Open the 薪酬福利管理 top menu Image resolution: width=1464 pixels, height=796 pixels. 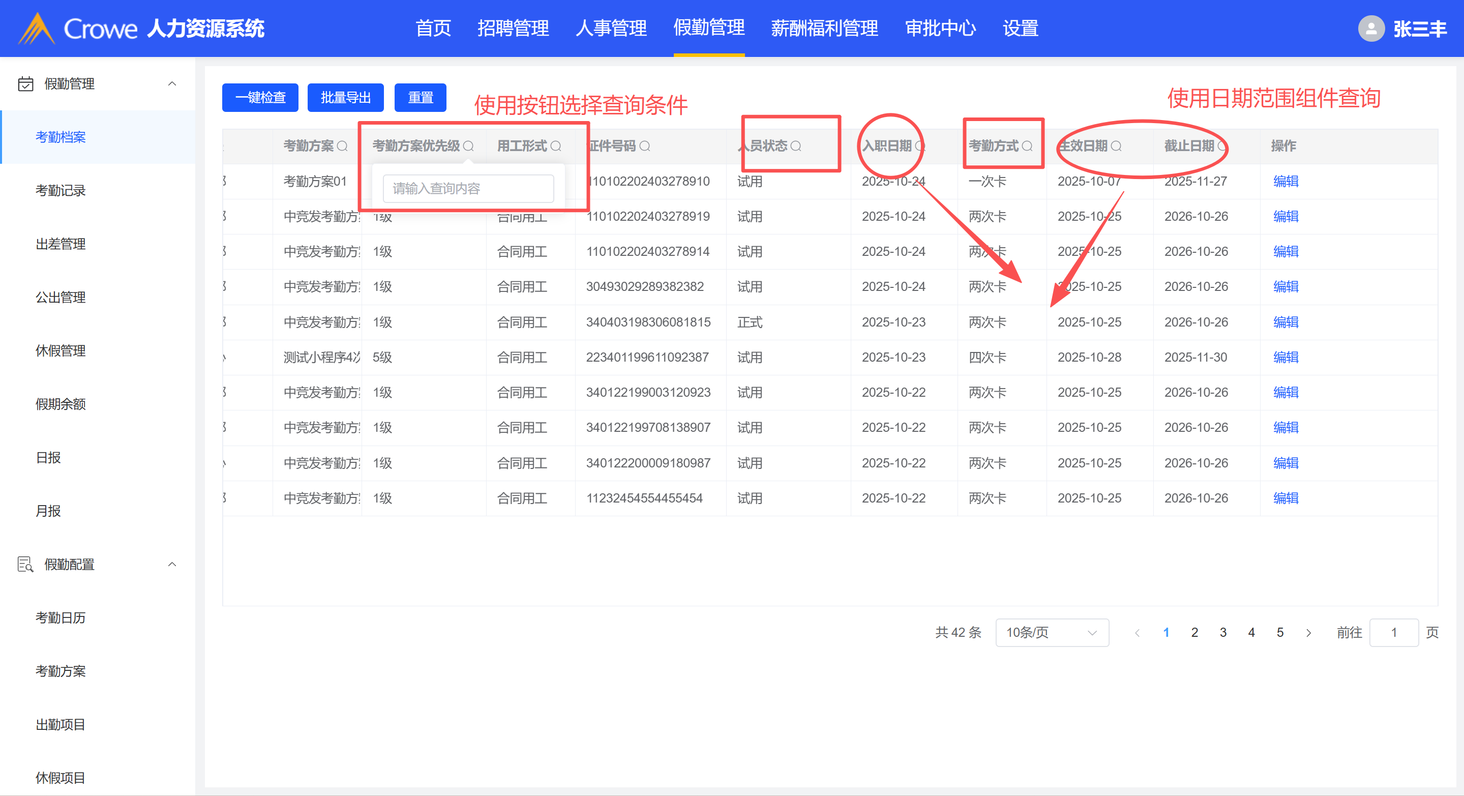(824, 28)
